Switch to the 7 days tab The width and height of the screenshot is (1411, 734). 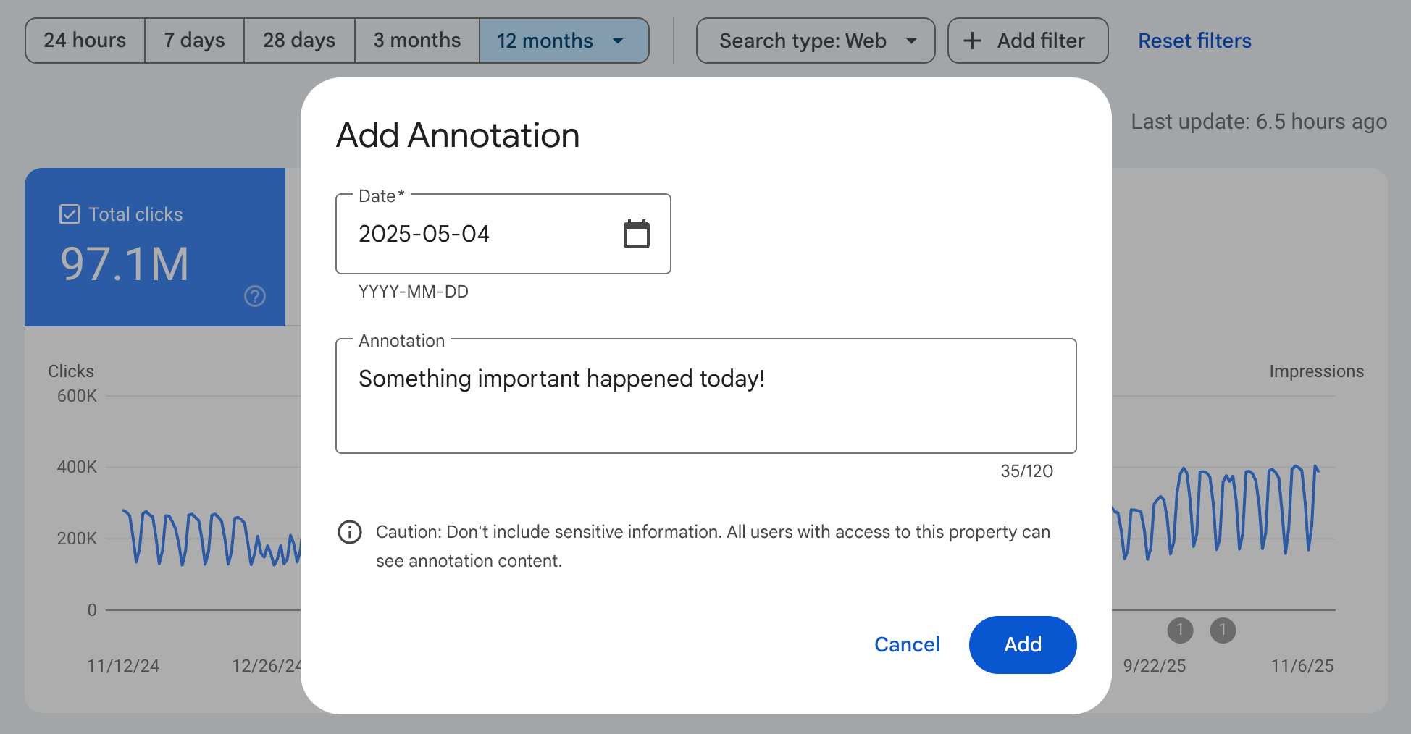click(194, 41)
